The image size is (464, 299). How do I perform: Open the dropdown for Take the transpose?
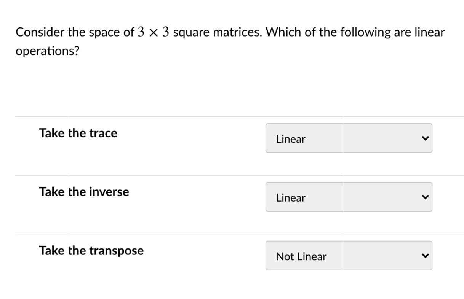click(x=349, y=255)
